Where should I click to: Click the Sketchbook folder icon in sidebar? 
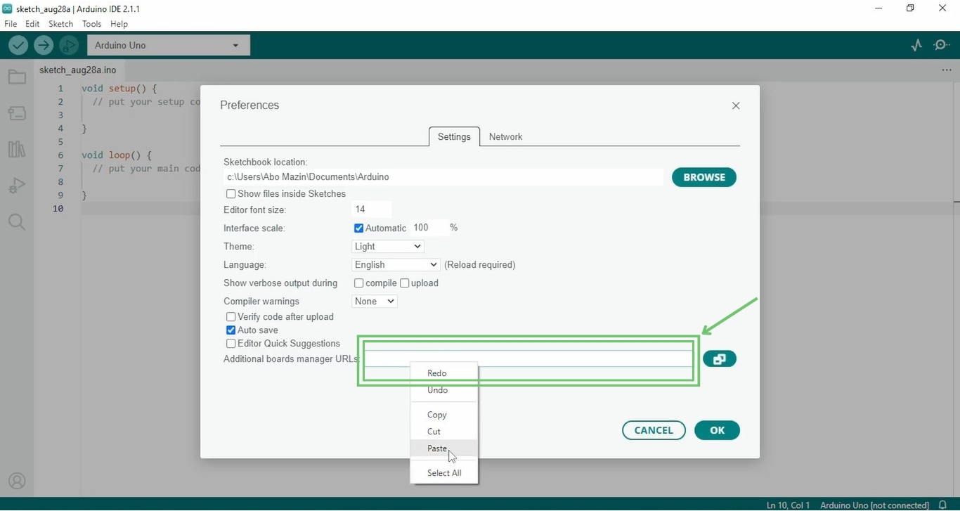(x=17, y=77)
